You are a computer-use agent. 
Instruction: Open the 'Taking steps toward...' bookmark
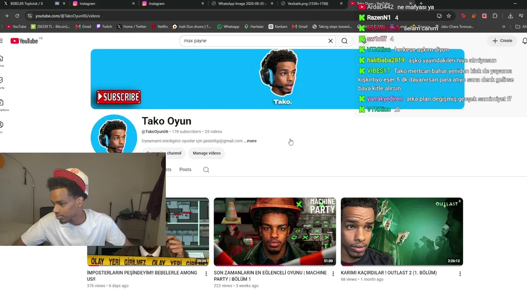[332, 27]
